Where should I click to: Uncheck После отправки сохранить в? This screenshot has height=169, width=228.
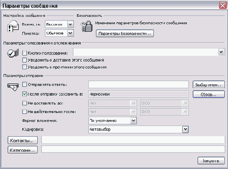[x=24, y=94]
